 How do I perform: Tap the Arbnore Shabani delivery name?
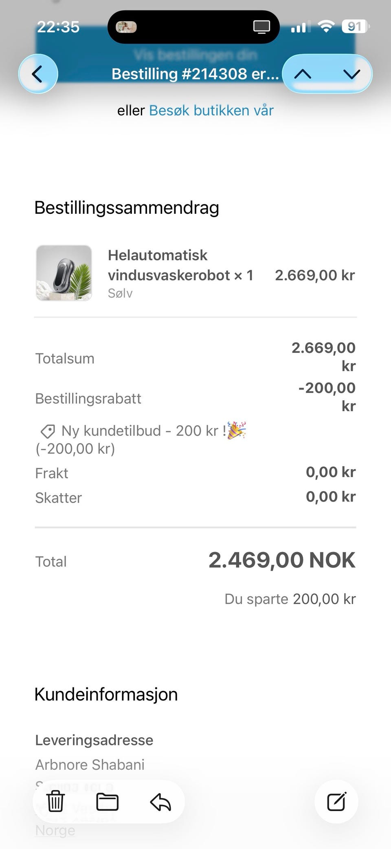[x=90, y=765]
